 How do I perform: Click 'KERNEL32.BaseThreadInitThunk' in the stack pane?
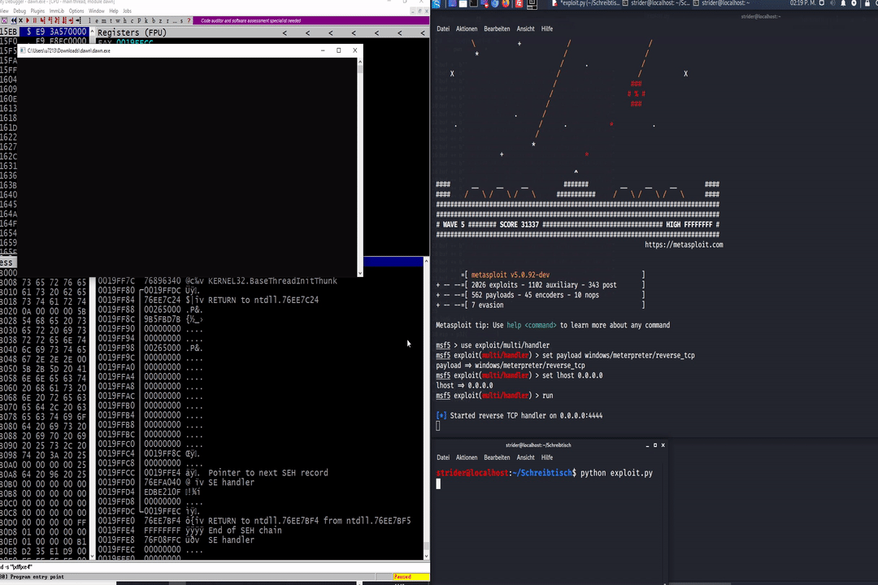tap(272, 281)
